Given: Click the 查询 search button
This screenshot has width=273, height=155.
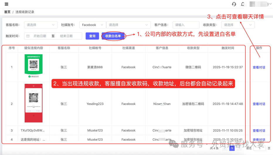Looking at the screenshot, I should [x=92, y=36].
